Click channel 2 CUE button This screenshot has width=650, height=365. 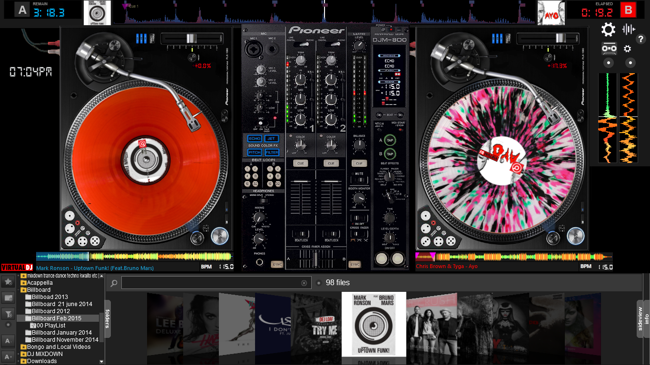331,163
